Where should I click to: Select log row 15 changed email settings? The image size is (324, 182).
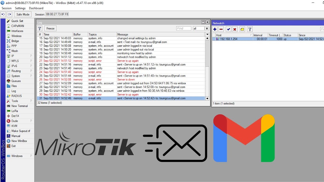[121, 38]
